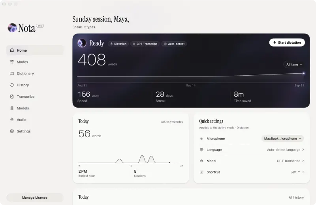This screenshot has height=205, width=316.
Task: Click the Sunday session, Maya heading
Action: tap(101, 19)
